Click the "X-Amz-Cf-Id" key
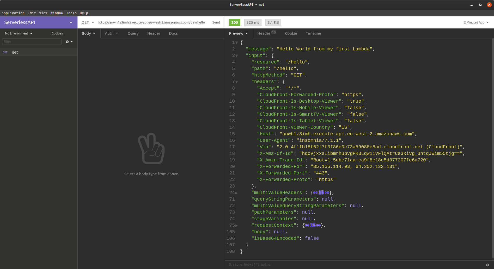This screenshot has width=494, height=269. pos(275,154)
